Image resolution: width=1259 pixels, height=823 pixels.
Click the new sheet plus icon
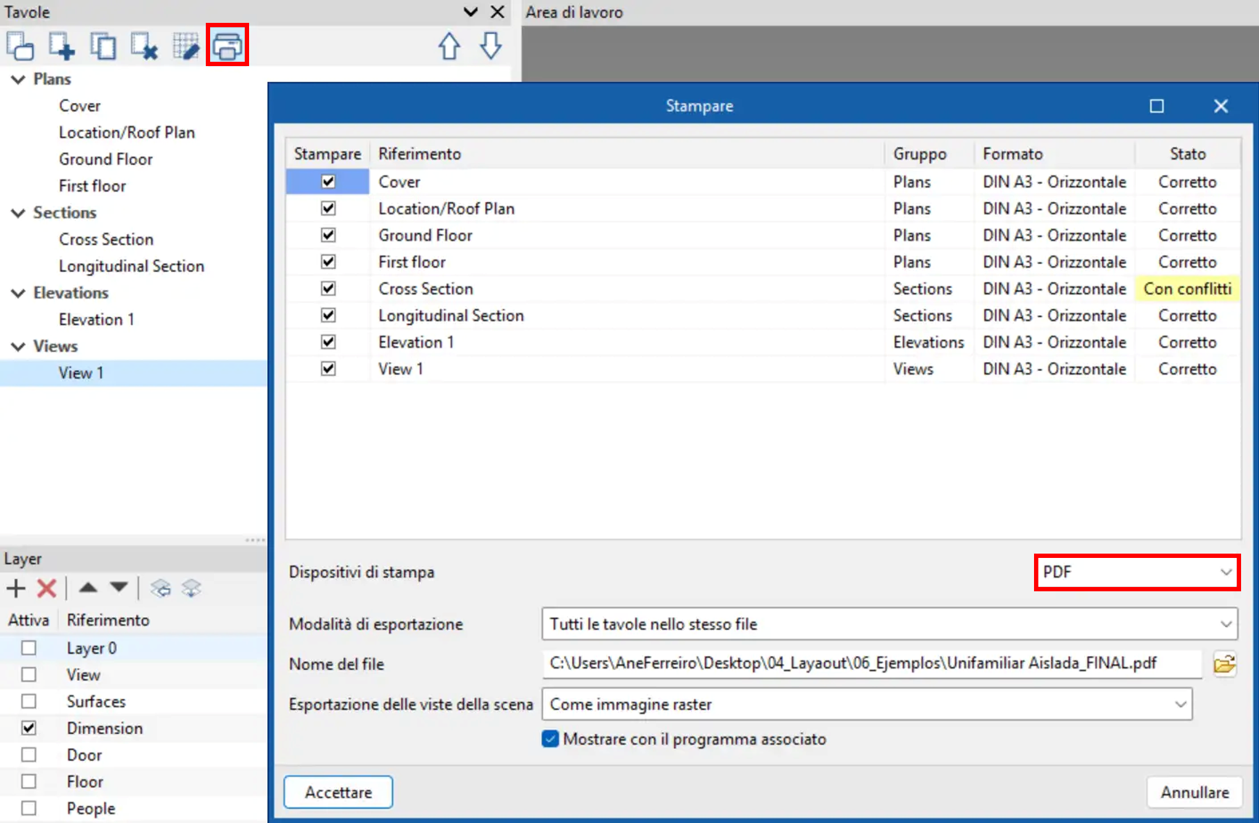click(62, 46)
